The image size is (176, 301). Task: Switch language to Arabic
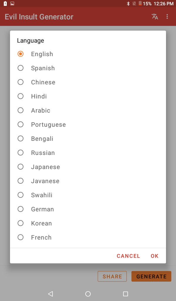21,110
